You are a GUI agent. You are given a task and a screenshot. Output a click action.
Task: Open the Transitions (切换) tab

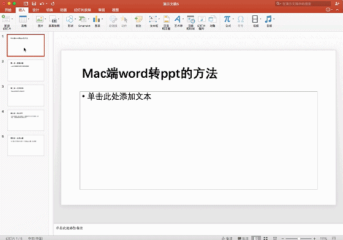(50, 10)
